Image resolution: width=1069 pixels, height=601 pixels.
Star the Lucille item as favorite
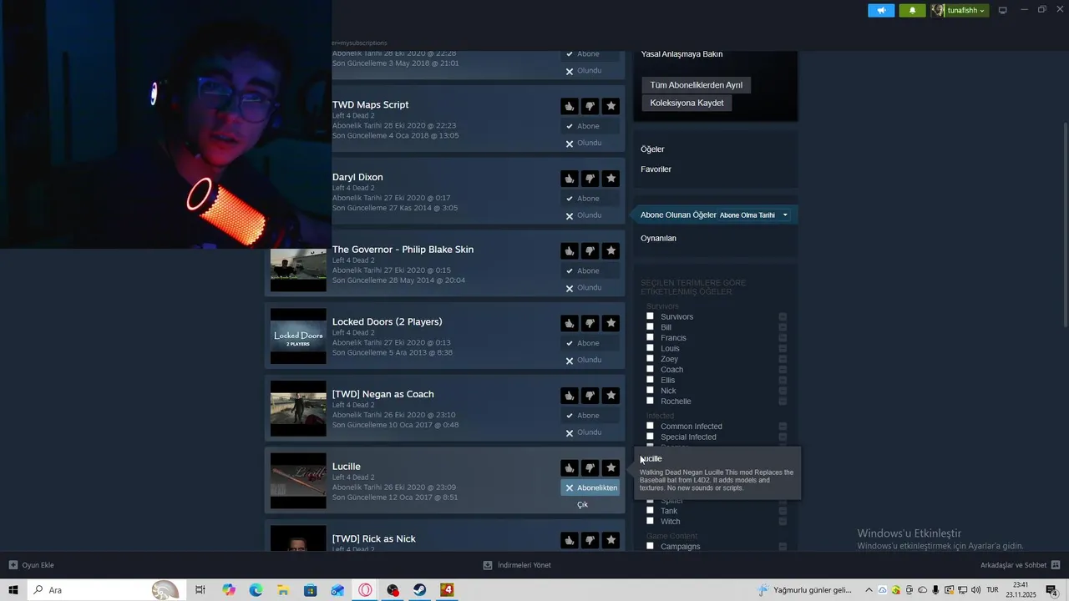tap(611, 468)
